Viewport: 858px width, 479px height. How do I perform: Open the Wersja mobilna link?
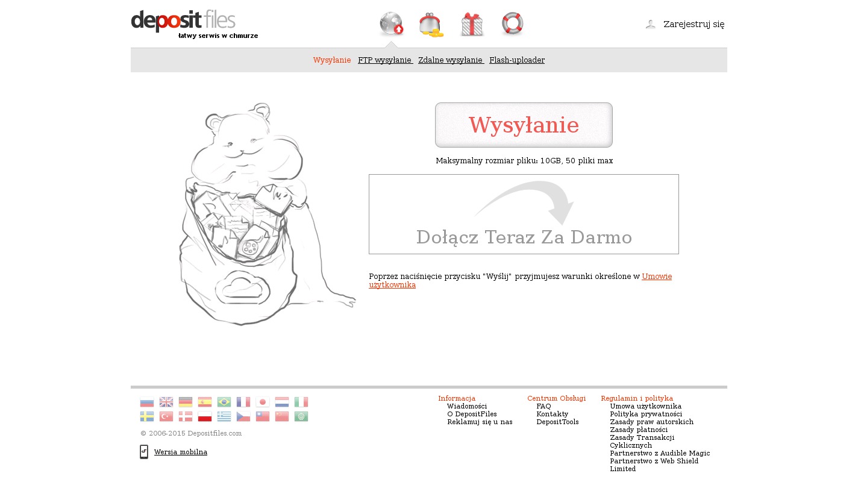(181, 452)
